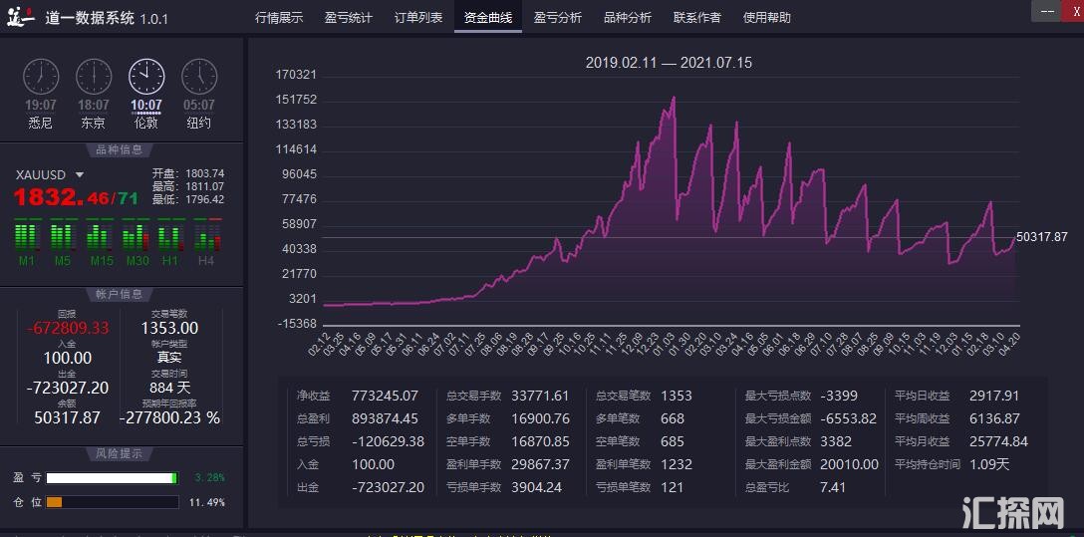Click the 仓位 position bar
Image resolution: width=1084 pixels, height=537 pixels.
point(112,502)
